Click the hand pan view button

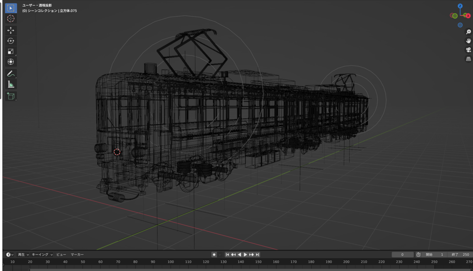[x=469, y=41]
